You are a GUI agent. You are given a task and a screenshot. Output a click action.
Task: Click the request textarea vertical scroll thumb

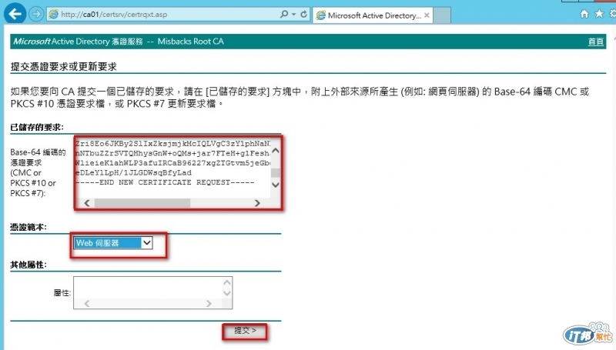click(276, 172)
